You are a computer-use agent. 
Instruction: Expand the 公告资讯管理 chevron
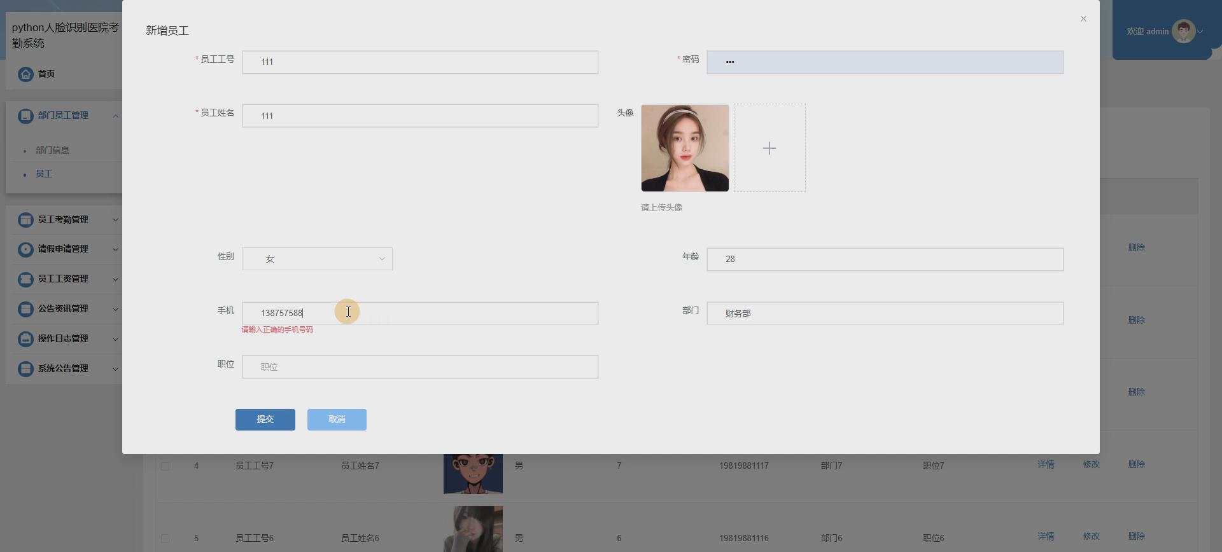[115, 309]
